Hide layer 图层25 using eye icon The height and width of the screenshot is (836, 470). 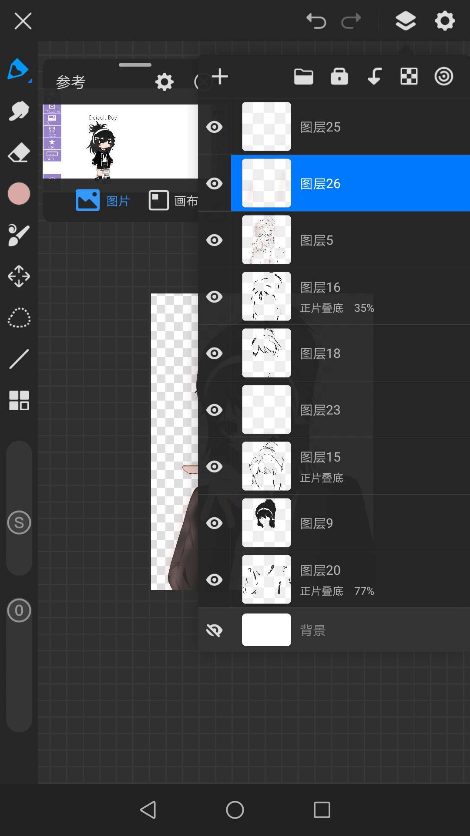pyautogui.click(x=214, y=127)
